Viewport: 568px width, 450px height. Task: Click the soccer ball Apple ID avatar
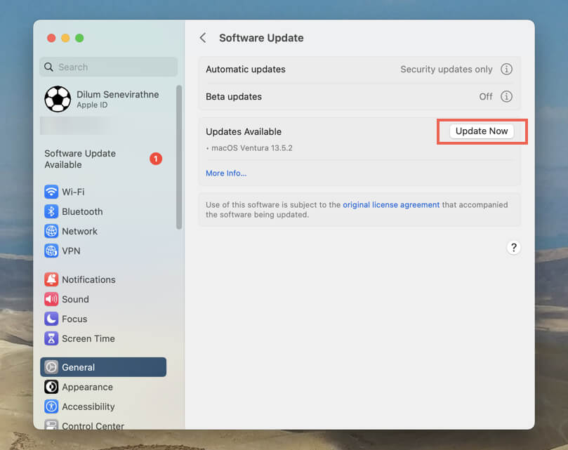click(x=58, y=99)
